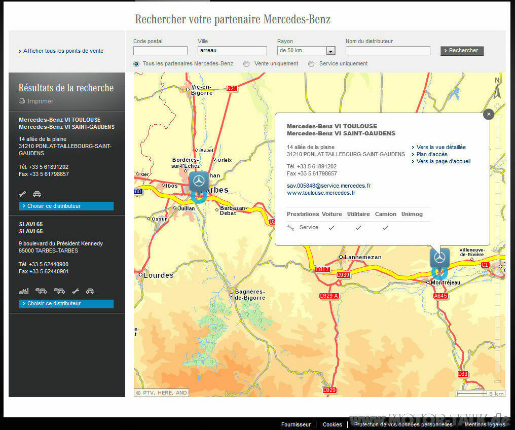Screen dimensions: 515x430
Task: Click the map zoom slider track
Action: [497, 245]
